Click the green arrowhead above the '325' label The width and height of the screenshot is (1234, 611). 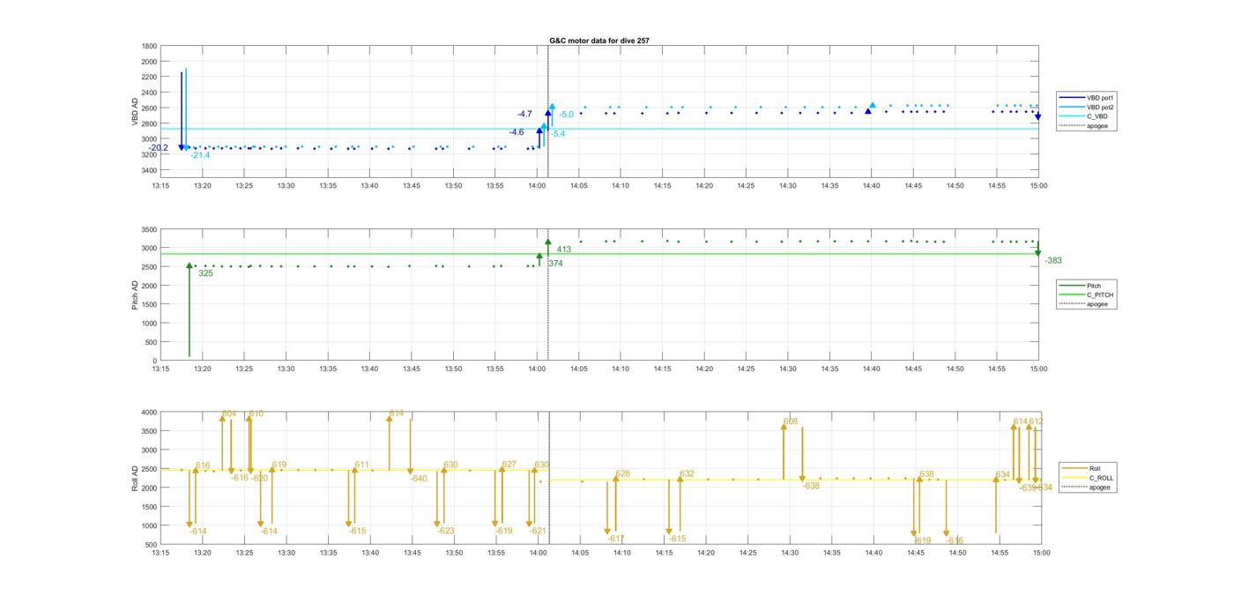189,266
